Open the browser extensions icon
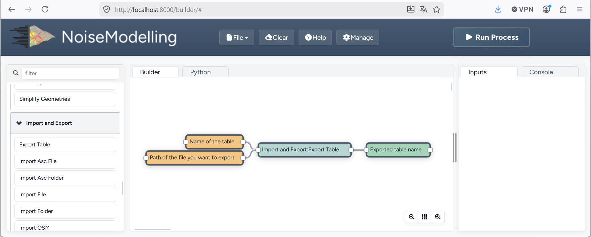Screen dimensions: 591x237 pyautogui.click(x=563, y=9)
